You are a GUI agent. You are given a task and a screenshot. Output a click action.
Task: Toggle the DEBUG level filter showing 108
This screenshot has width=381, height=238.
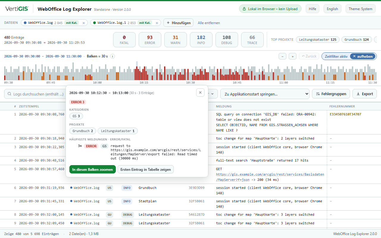pos(227,40)
